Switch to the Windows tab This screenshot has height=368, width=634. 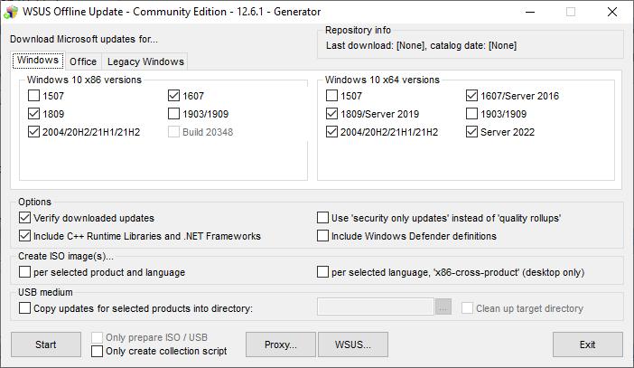click(38, 61)
